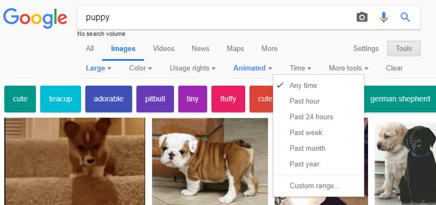
Task: Select Past 24 hours option
Action: click(x=319, y=117)
